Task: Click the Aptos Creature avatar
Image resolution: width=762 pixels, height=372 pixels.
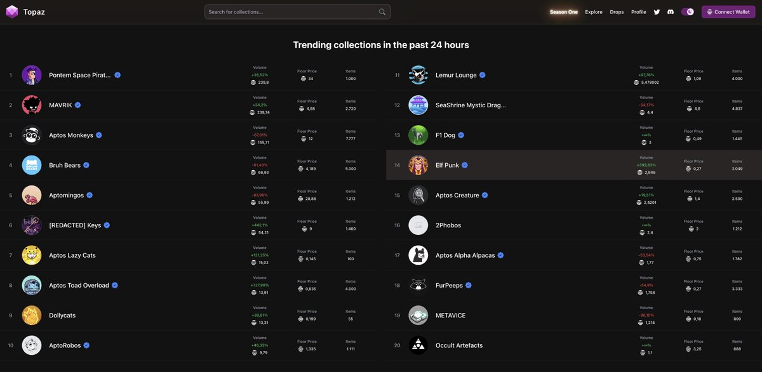Action: (x=418, y=195)
